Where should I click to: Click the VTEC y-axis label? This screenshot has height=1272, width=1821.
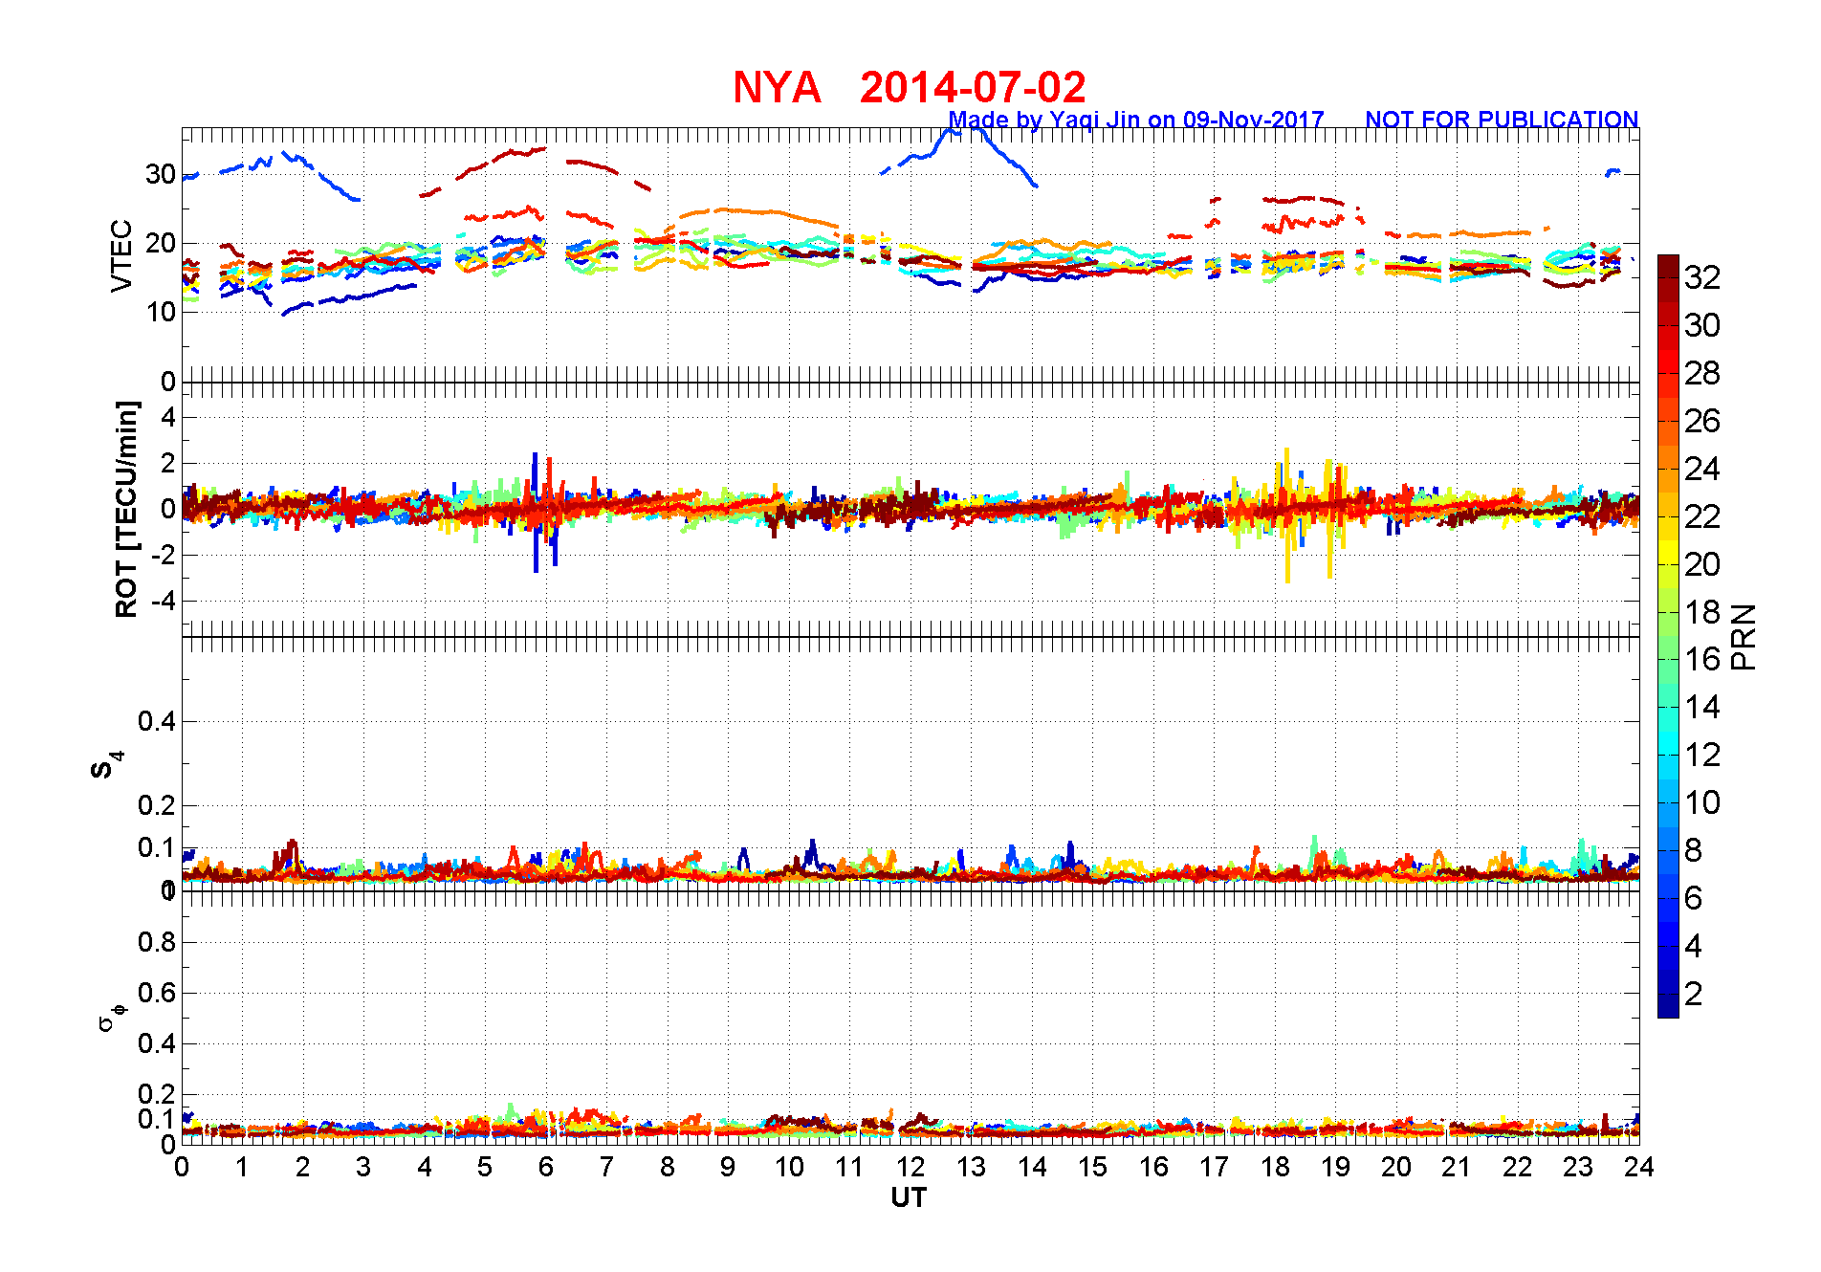coord(121,255)
